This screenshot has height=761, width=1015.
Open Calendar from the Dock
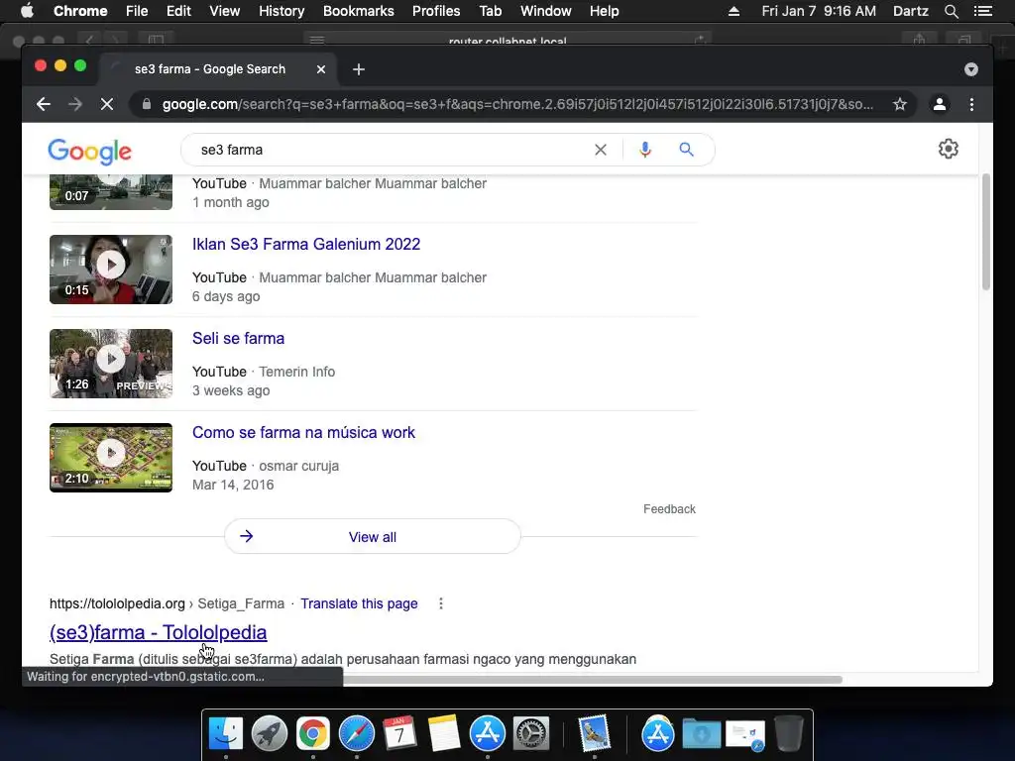[x=400, y=734]
